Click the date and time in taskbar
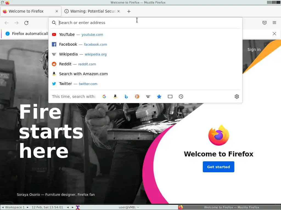 47,207
